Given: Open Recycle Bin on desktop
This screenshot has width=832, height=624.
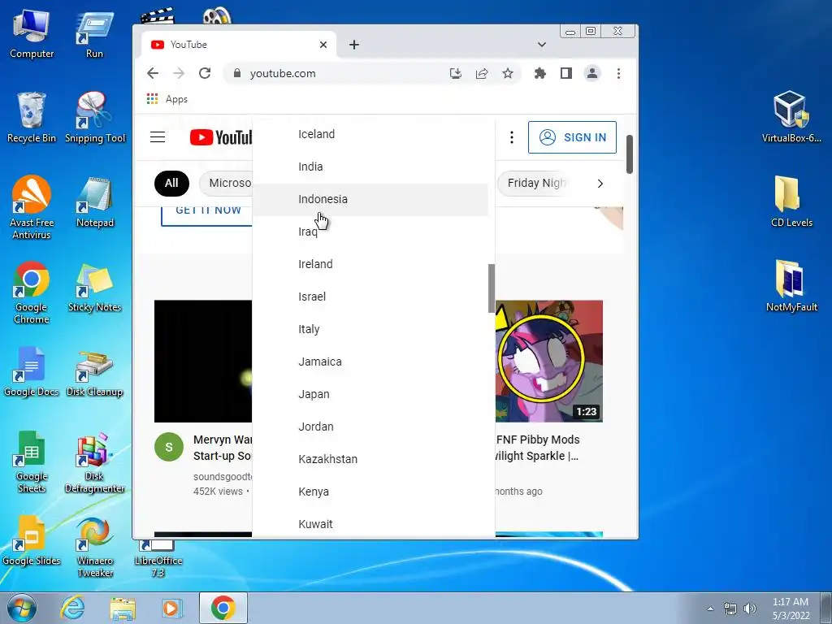Looking at the screenshot, I should pyautogui.click(x=32, y=117).
